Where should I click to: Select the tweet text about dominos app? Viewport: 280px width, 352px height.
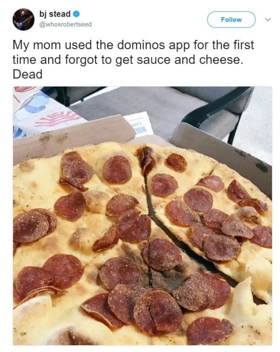(133, 59)
